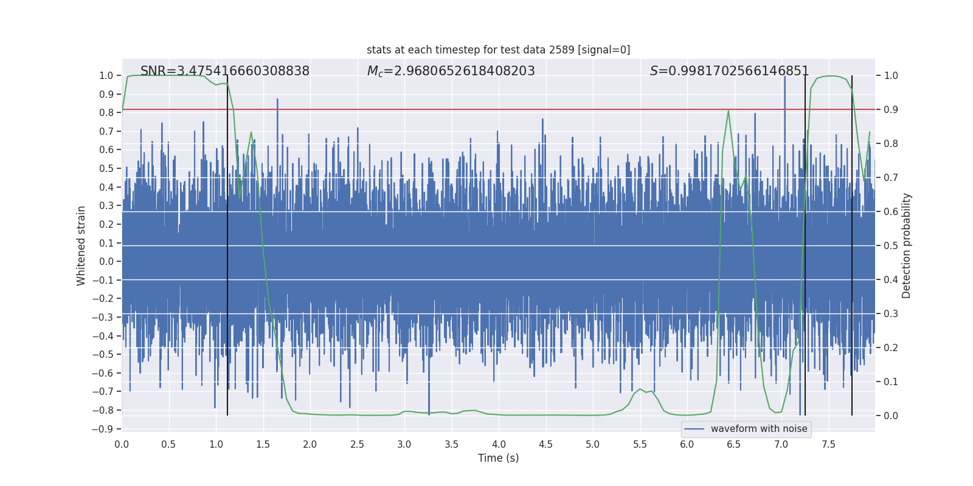This screenshot has height=486, width=973.
Task: Select the 5.5 Time axis tick label
Action: pos(640,444)
